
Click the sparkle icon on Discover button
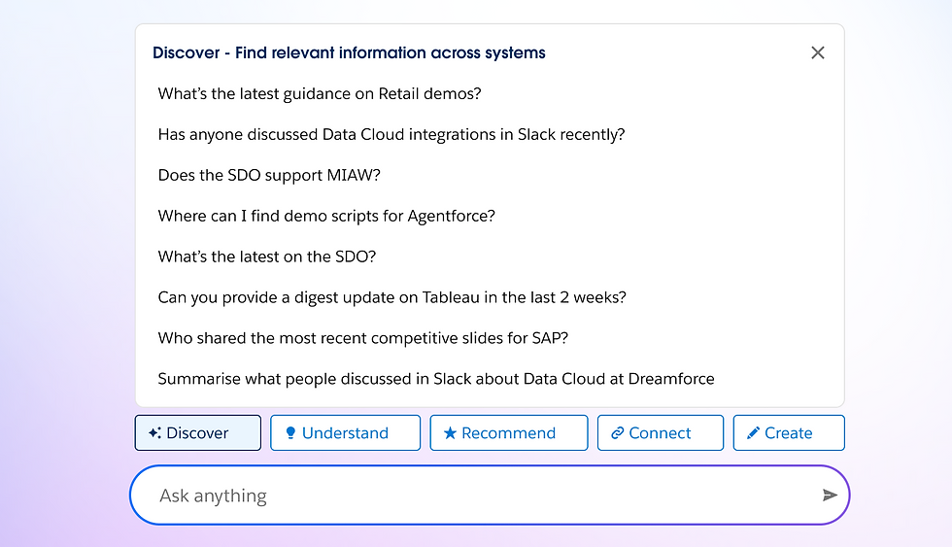(154, 433)
